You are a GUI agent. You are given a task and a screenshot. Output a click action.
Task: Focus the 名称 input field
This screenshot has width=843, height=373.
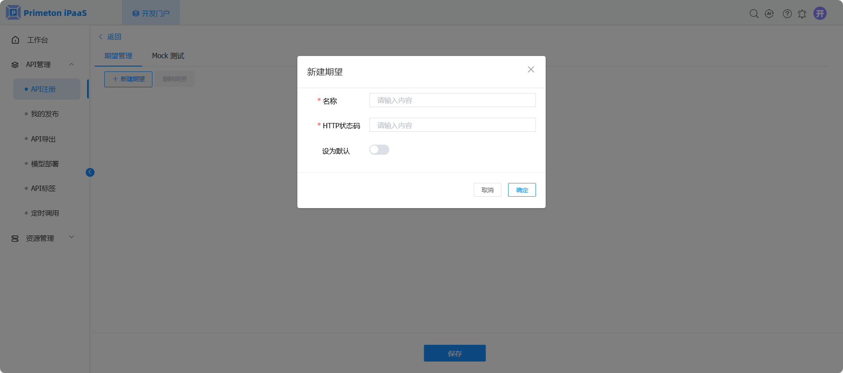pyautogui.click(x=452, y=101)
